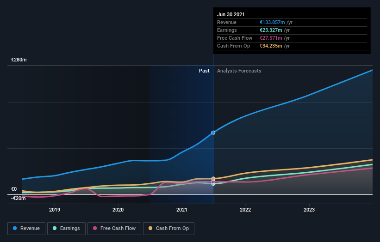Screen dimensions: 380x242
Task: Click the orange dot in Cash From Op legend
Action: (150, 228)
